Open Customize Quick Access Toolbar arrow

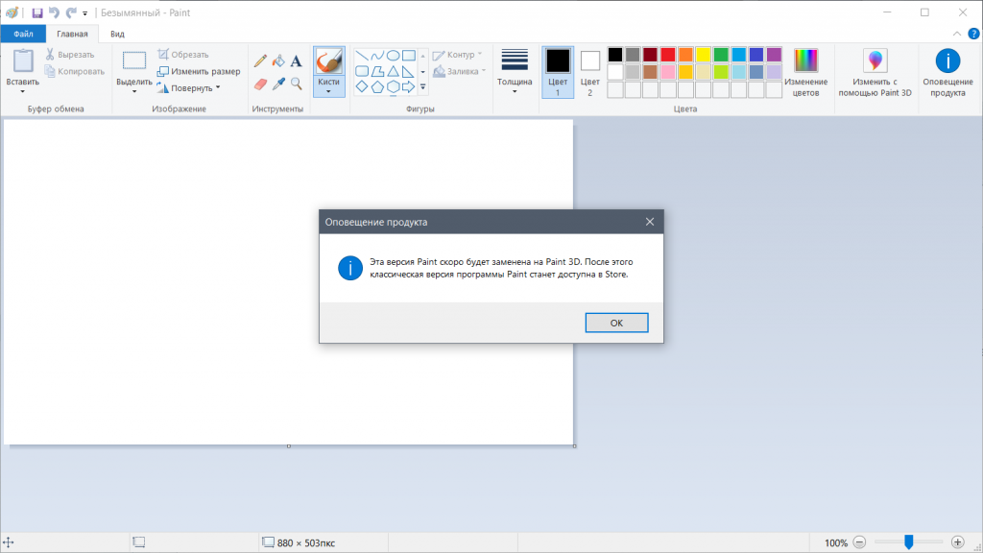click(x=84, y=13)
